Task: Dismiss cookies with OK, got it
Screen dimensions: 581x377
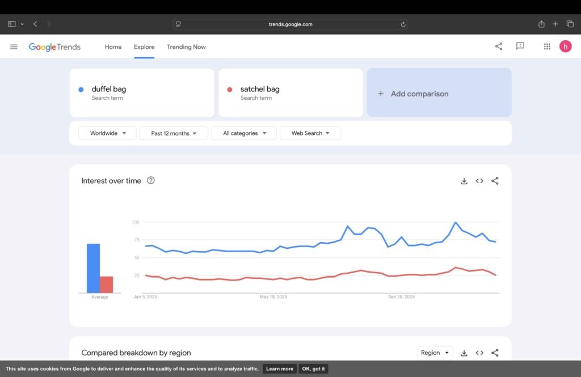Action: 313,368
